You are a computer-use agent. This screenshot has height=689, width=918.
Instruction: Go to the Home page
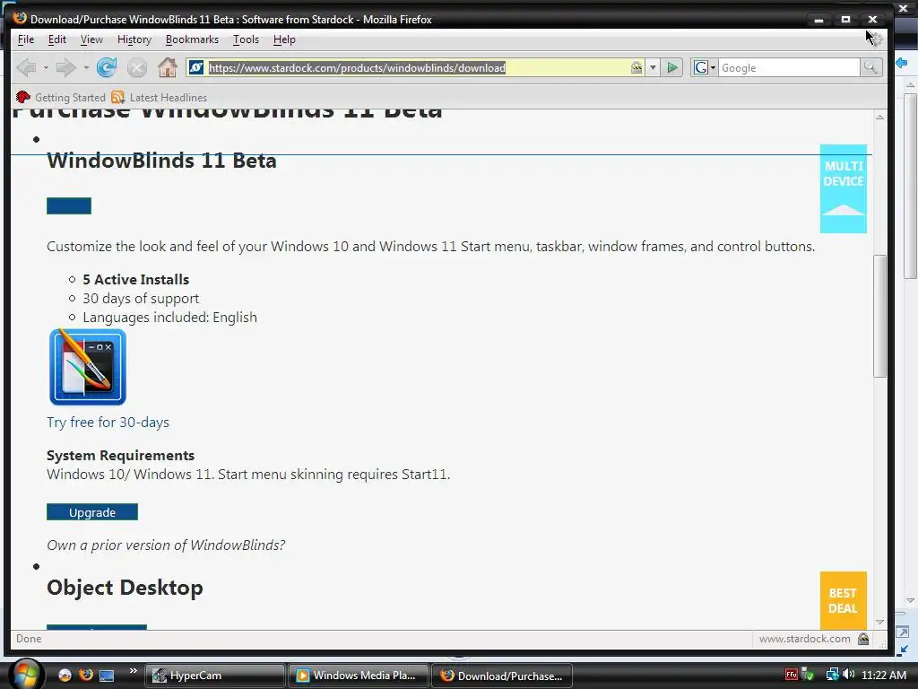point(168,68)
